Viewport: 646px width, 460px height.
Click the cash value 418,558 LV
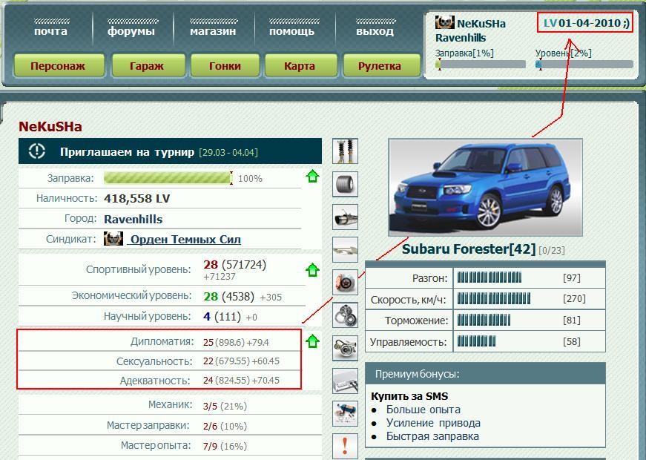[x=136, y=199]
